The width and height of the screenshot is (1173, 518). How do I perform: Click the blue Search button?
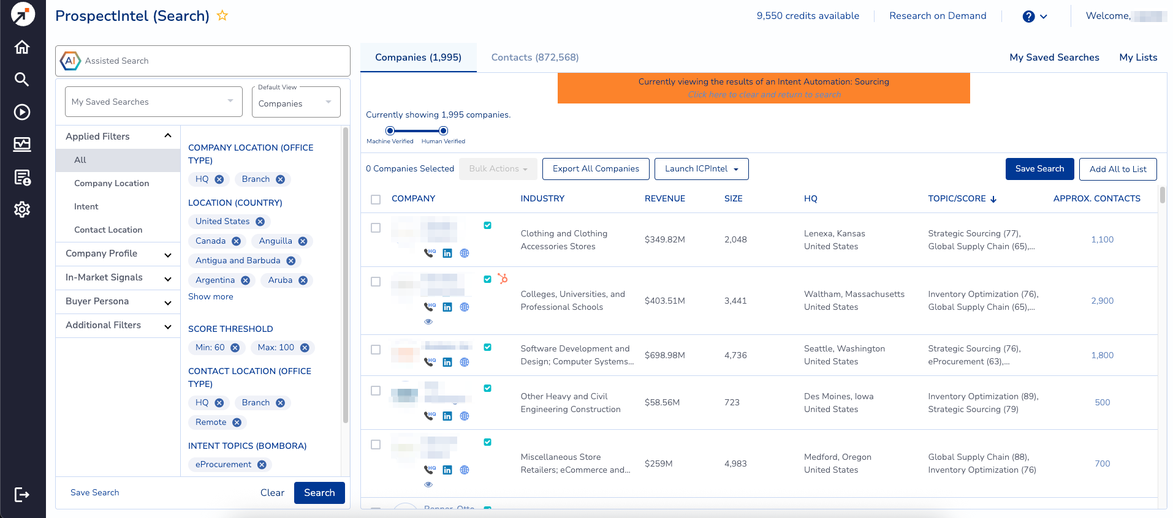pos(319,493)
